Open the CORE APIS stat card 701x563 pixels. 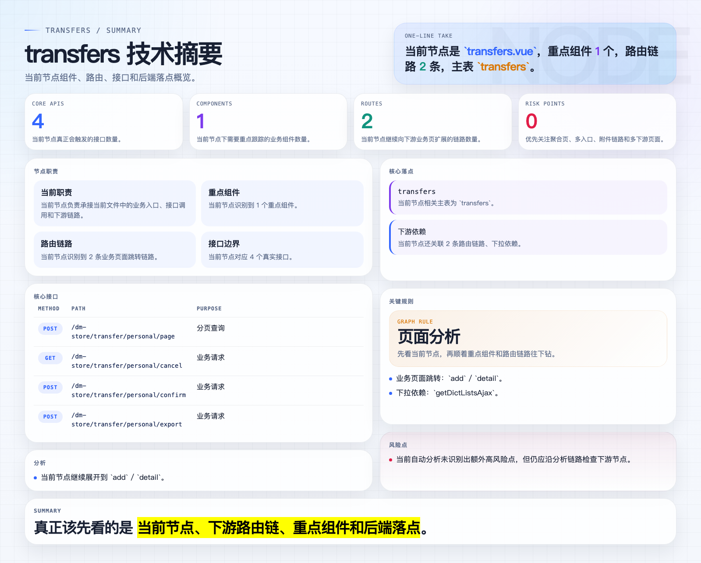(x=104, y=122)
